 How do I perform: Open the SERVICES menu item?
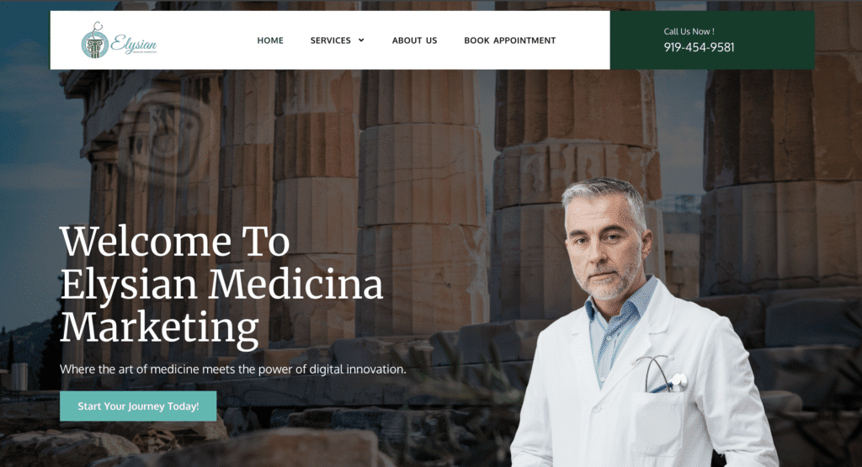[330, 40]
